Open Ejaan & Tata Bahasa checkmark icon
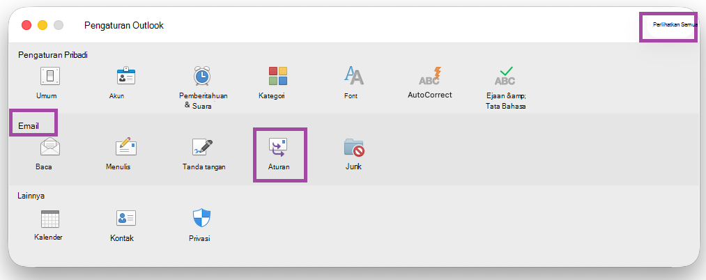This screenshot has height=280, width=706. tap(505, 76)
